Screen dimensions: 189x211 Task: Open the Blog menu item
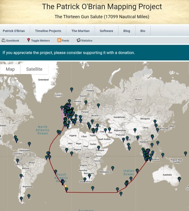tap(127, 31)
